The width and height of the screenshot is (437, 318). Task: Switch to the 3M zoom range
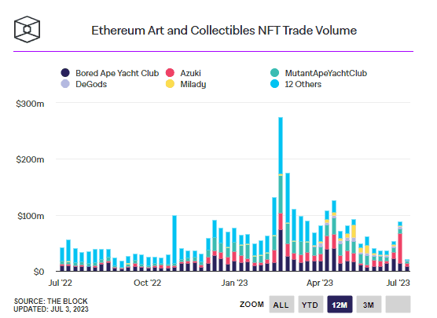369,305
